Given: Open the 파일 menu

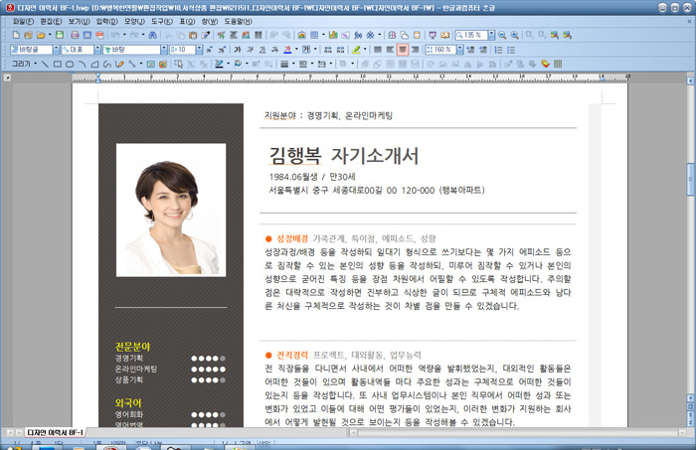Looking at the screenshot, I should (23, 21).
